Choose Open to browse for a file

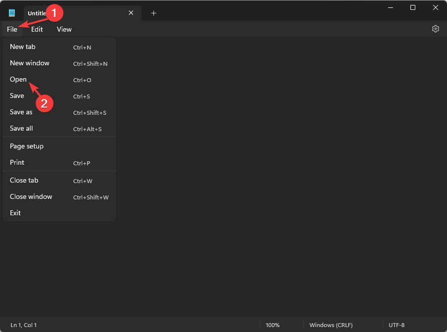pyautogui.click(x=18, y=79)
